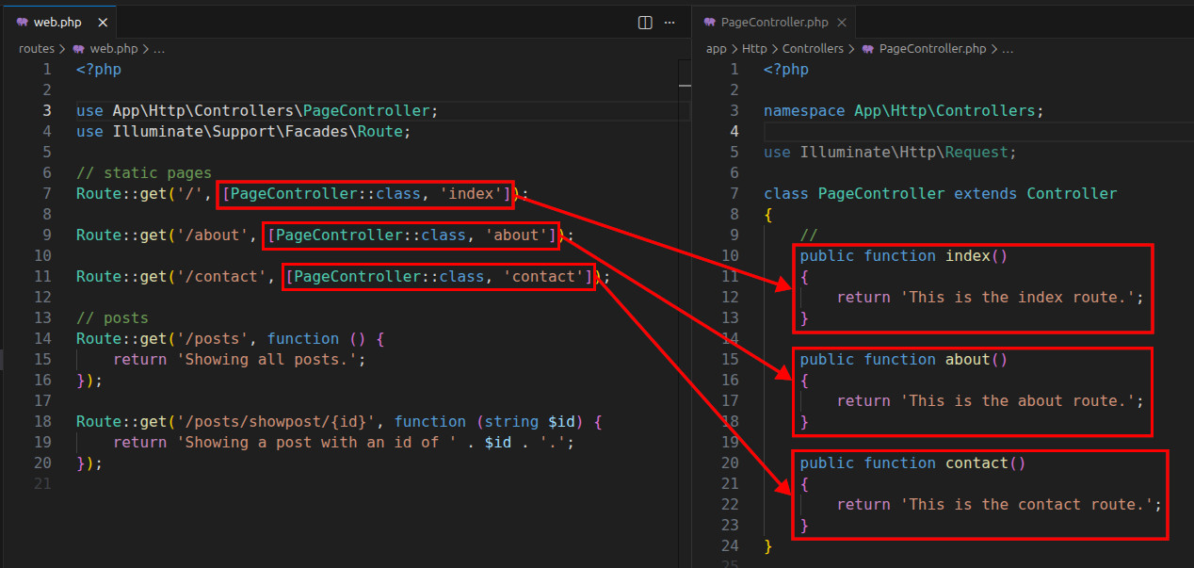
Task: Click 'use Illuminate\Support\Facades\Route;' line
Action: pos(244,132)
